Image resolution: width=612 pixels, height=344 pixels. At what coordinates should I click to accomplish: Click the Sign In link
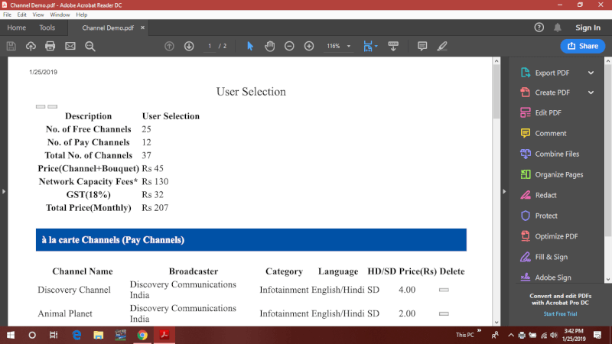pyautogui.click(x=588, y=28)
